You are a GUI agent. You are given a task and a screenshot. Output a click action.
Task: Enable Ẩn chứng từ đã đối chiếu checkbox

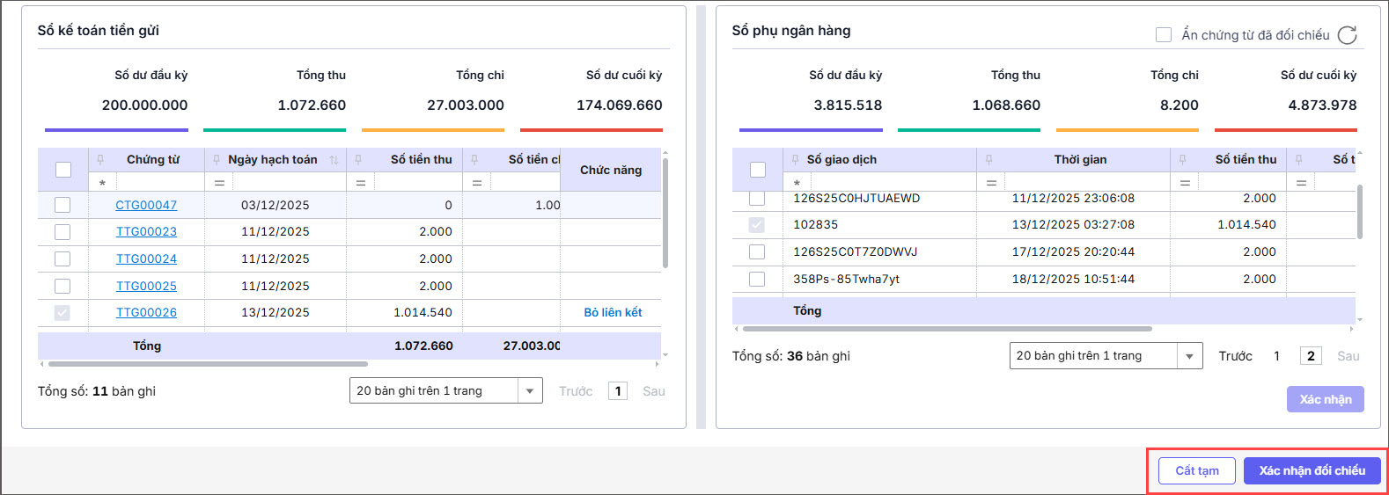[1164, 35]
